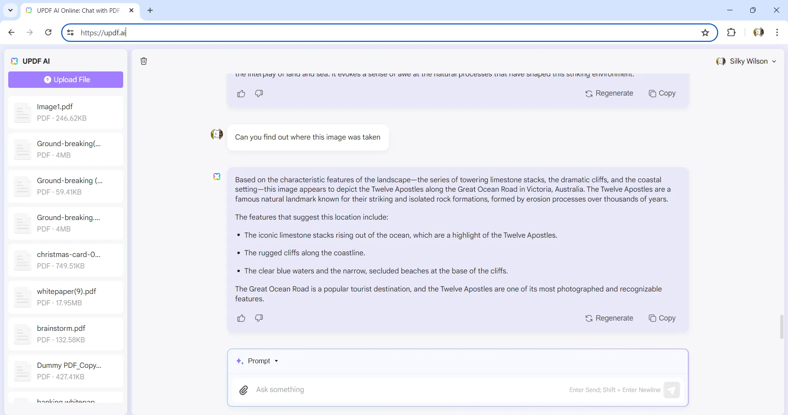788x415 pixels.
Task: Open the Silky Wilson account dropdown
Action: pyautogui.click(x=746, y=61)
